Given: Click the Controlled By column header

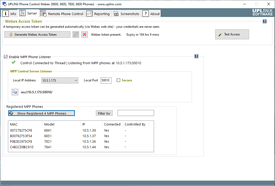Looking at the screenshot, I should [x=136, y=124].
